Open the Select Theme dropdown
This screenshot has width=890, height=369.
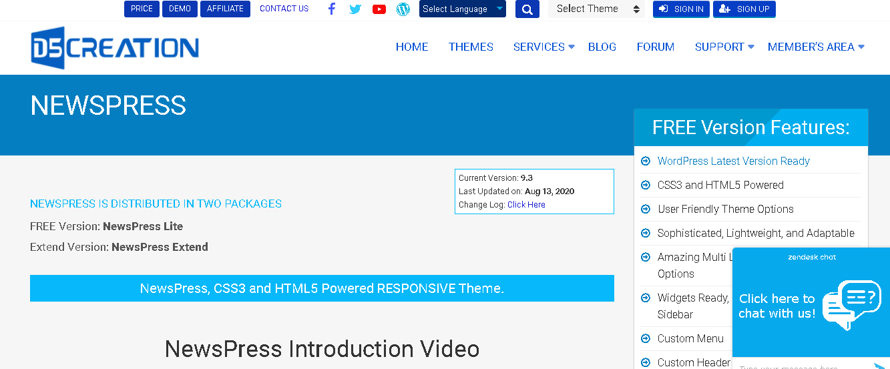coord(598,9)
